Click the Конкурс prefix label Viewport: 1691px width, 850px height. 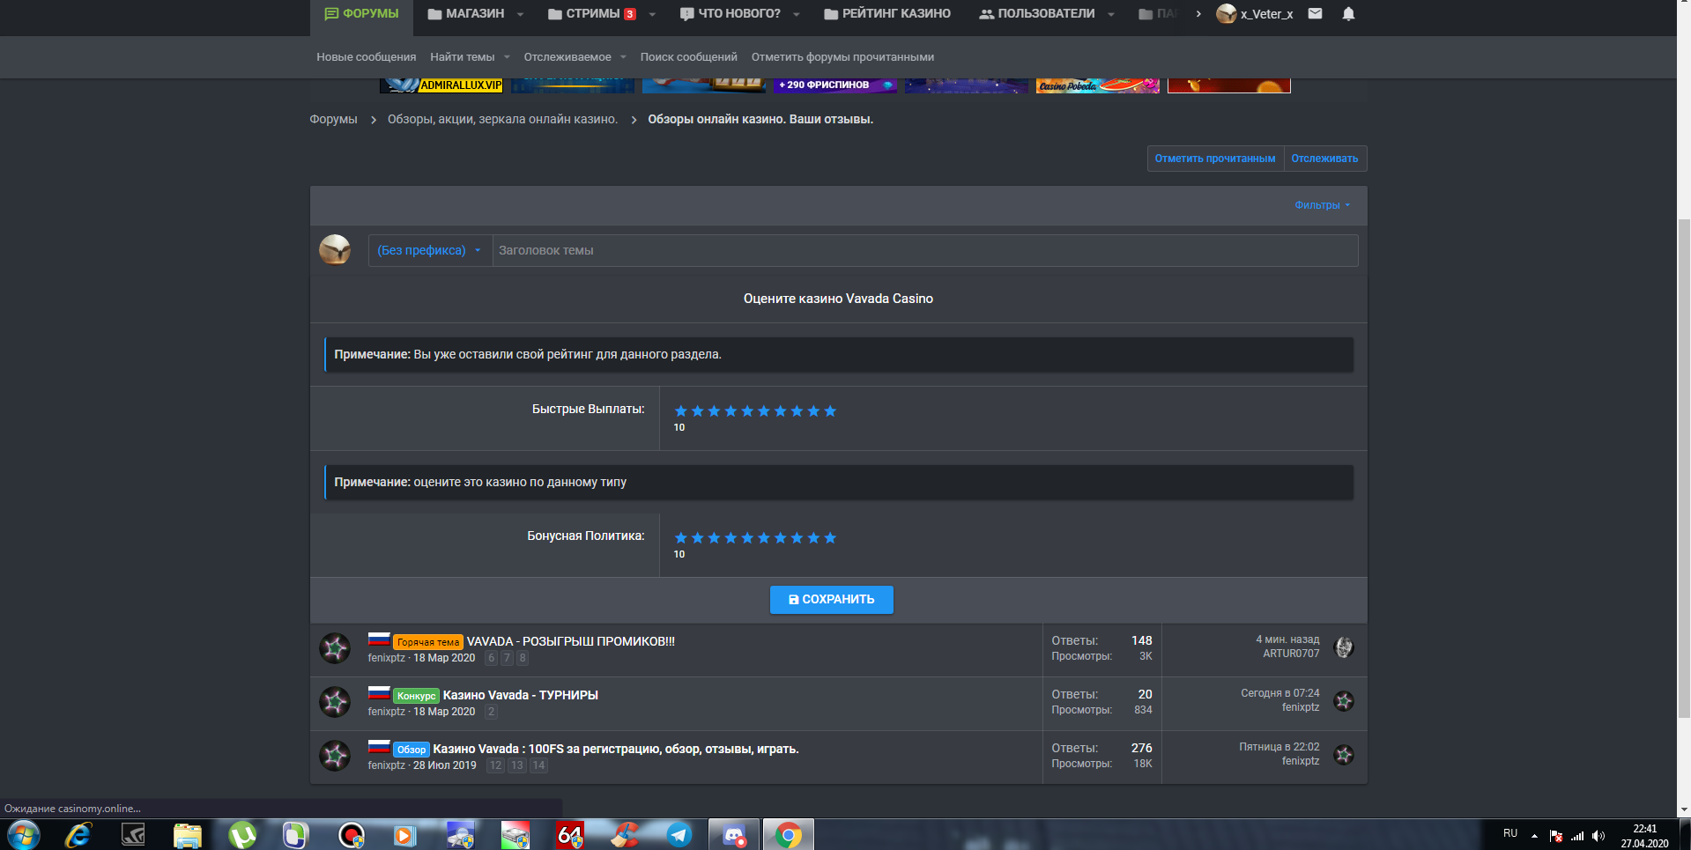click(416, 696)
